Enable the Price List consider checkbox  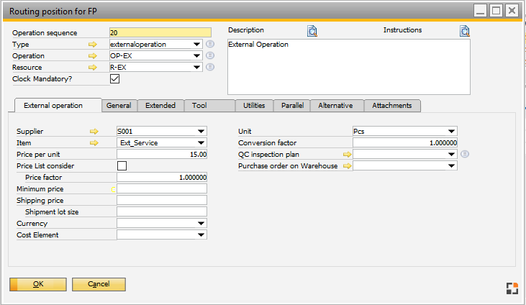pos(122,165)
